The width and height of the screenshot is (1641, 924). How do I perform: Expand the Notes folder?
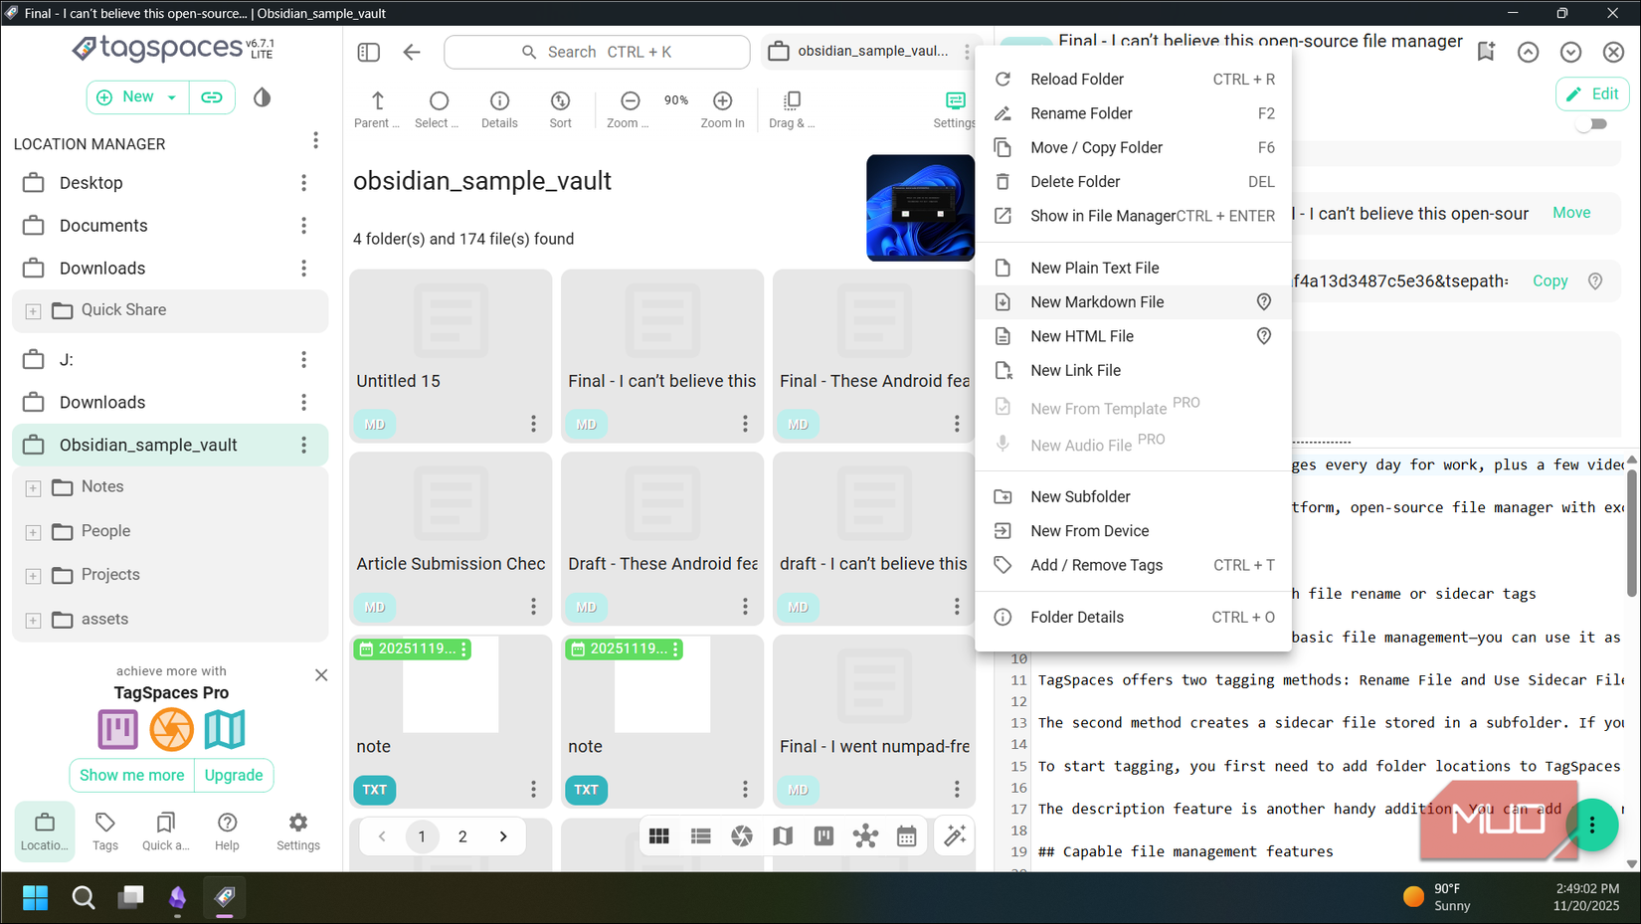pyautogui.click(x=33, y=487)
